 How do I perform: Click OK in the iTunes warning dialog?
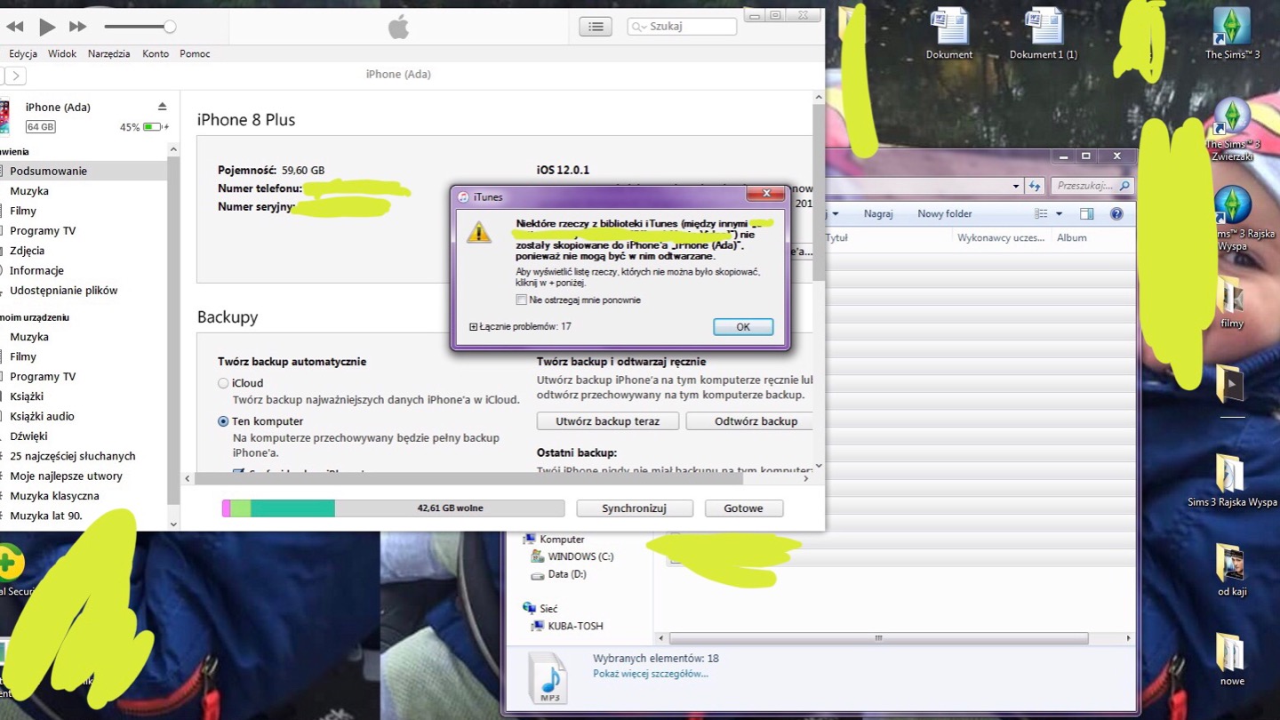(x=742, y=326)
